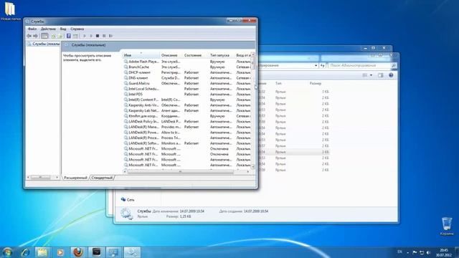Image resolution: width=459 pixels, height=258 pixels.
Task: Open the Вид menu
Action: point(63,29)
